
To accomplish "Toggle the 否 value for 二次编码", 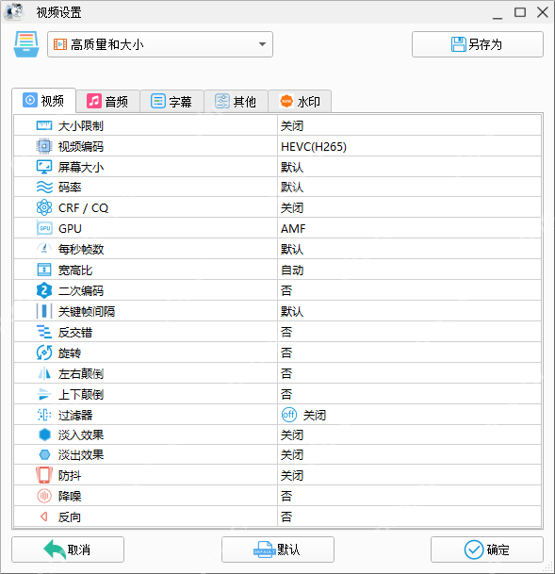I will click(x=409, y=290).
